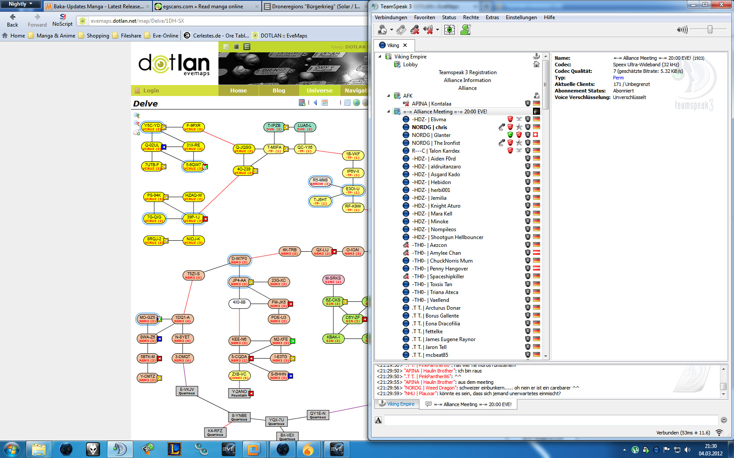Viewport: 734px width, 458px height.
Task: Launch League of Legends from taskbar
Action: coord(174,449)
